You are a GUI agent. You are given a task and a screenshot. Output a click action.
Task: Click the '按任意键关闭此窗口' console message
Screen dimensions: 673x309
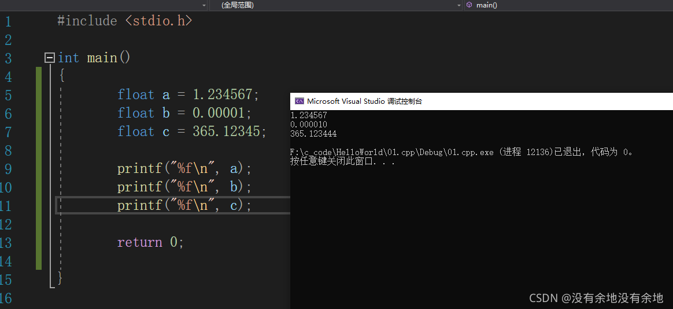[x=342, y=162]
